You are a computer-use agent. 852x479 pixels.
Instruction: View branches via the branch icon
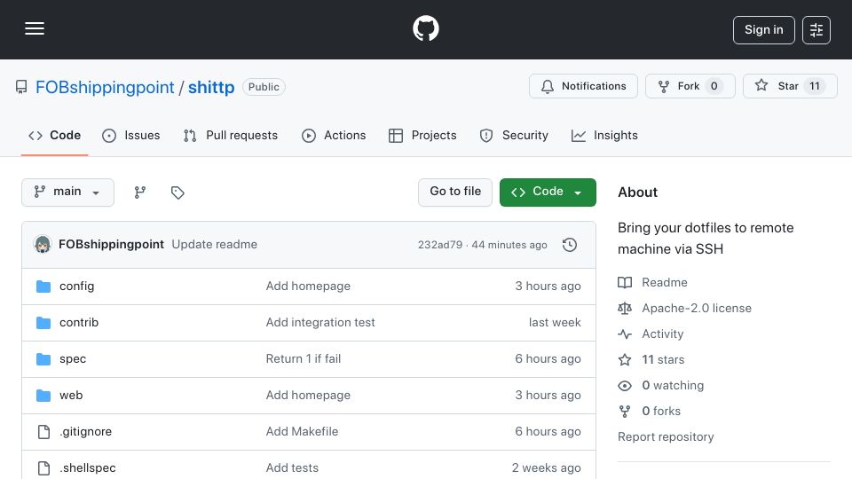point(140,192)
